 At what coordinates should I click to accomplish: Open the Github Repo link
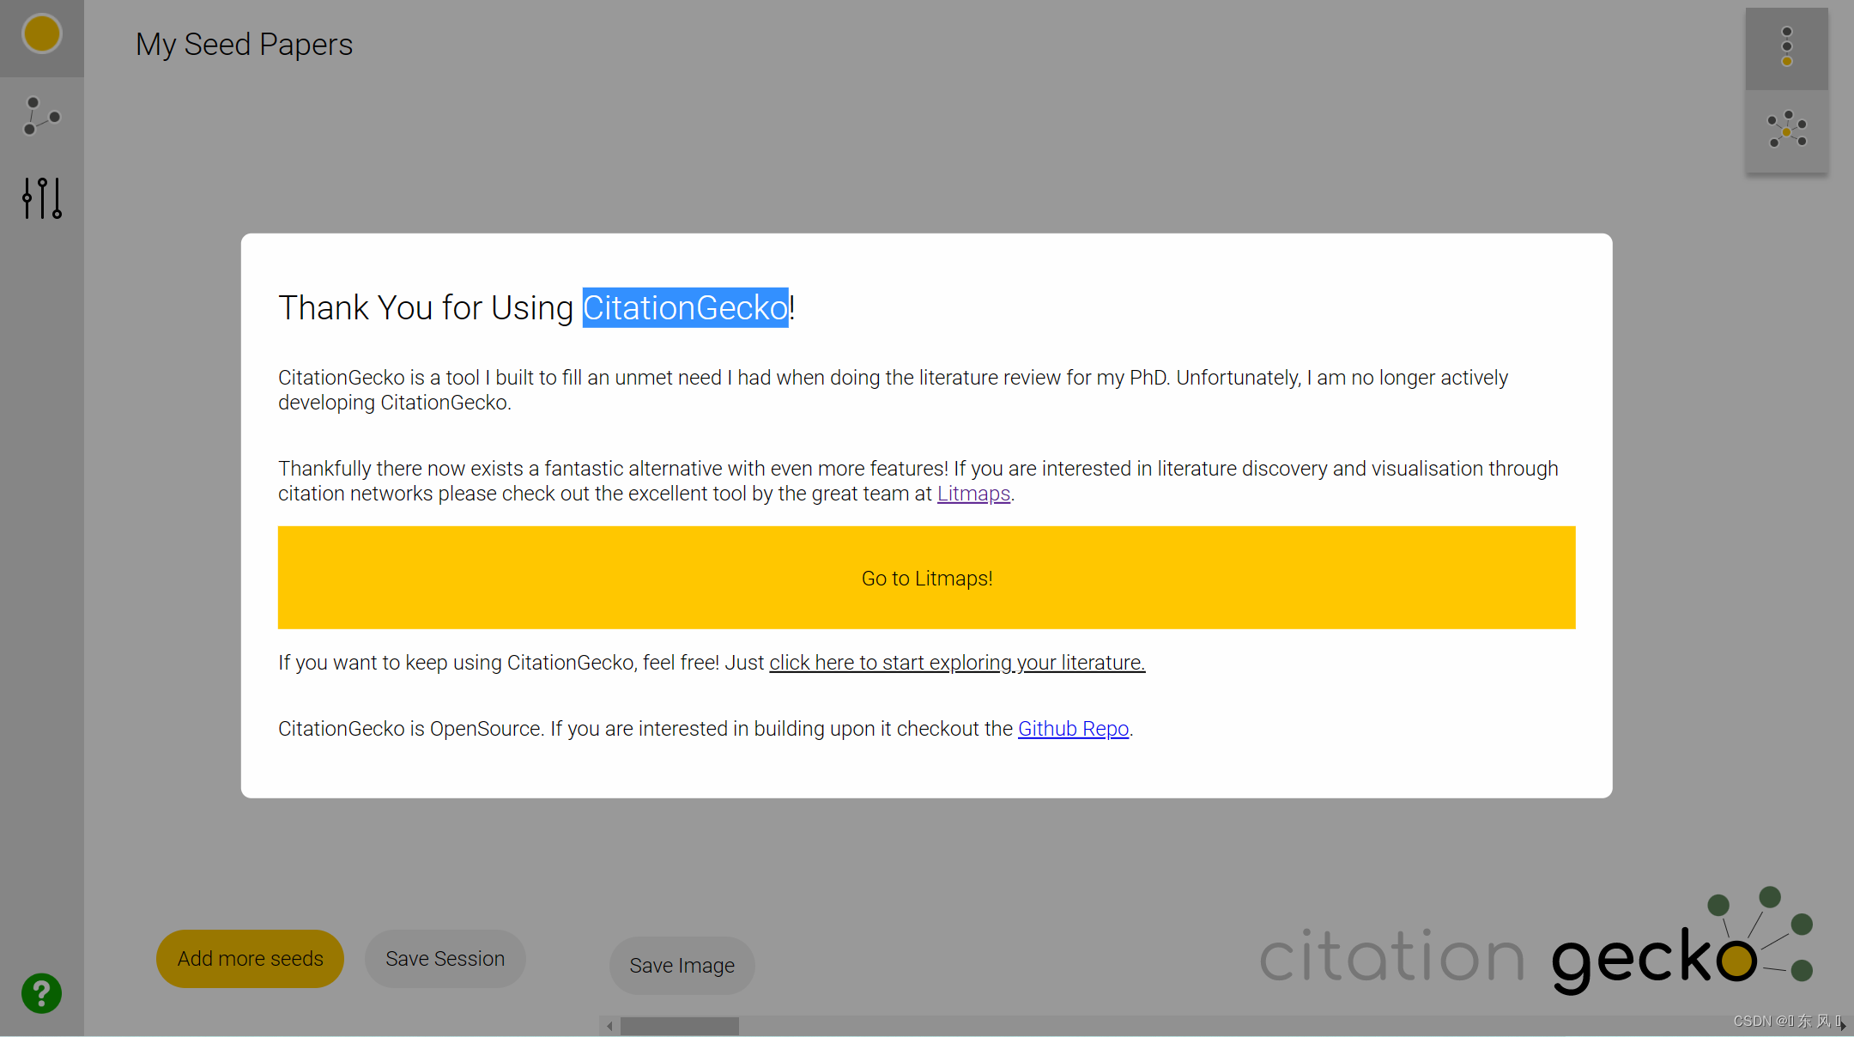1073,729
